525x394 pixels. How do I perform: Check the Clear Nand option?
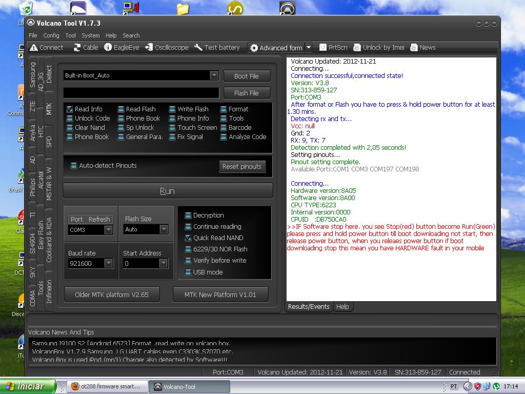(x=70, y=128)
